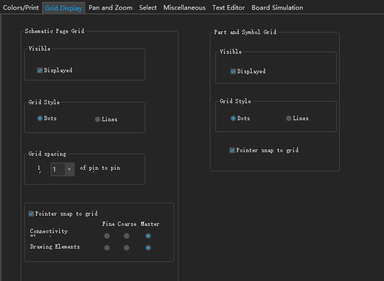Toggle Schematic Page Pointer snap to grid checkbox

(31, 214)
